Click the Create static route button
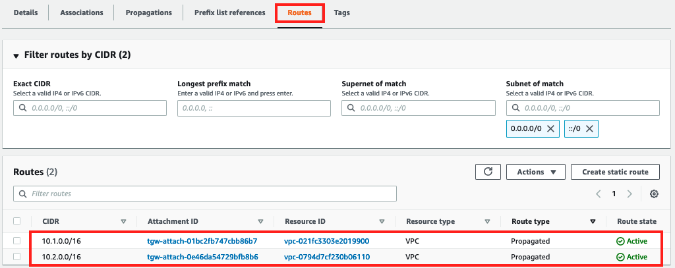The image size is (675, 268). coord(615,172)
